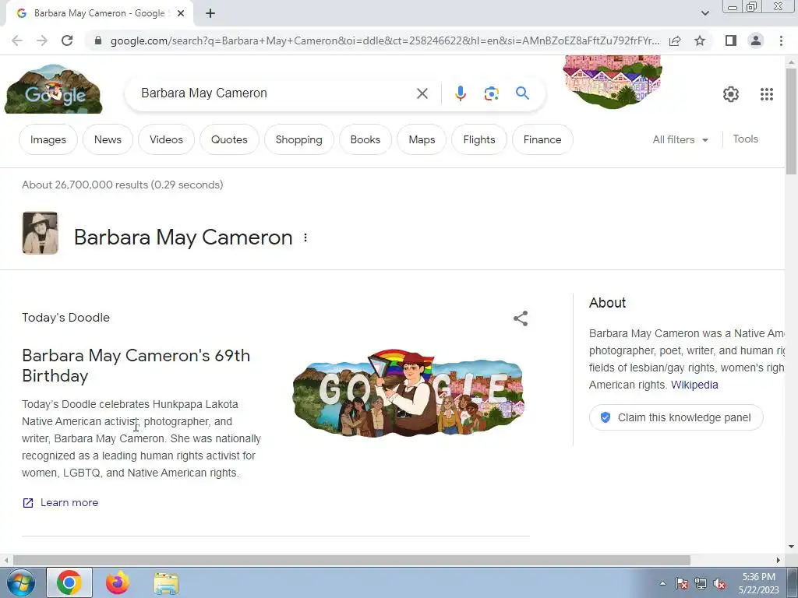Select the Finance filter chip

(x=542, y=139)
